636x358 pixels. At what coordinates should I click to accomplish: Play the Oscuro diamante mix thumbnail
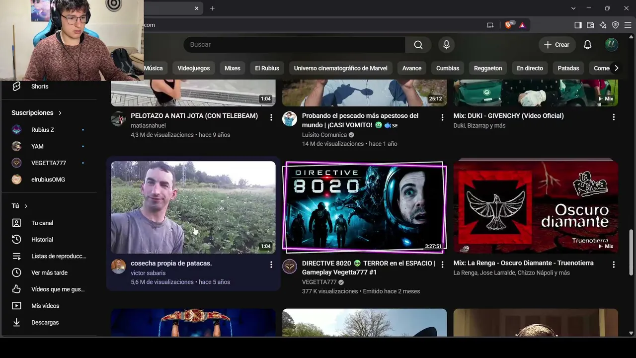click(x=536, y=207)
